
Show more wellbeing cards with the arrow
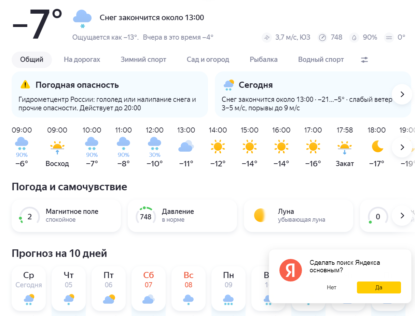tap(402, 216)
